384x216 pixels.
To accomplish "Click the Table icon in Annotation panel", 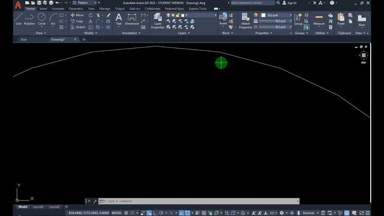I will [x=143, y=27].
